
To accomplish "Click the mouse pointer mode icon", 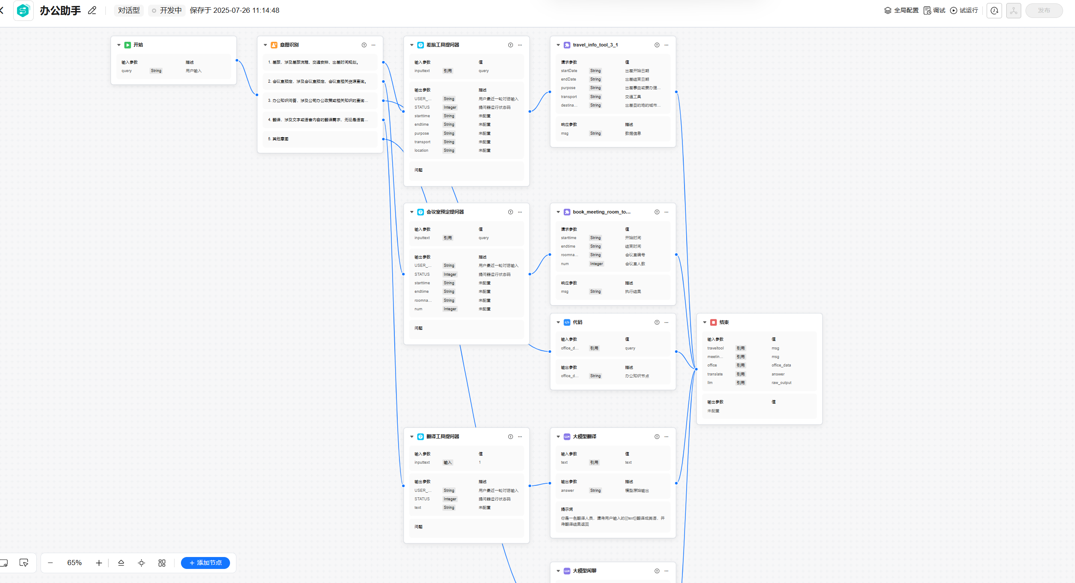I will click(x=24, y=563).
